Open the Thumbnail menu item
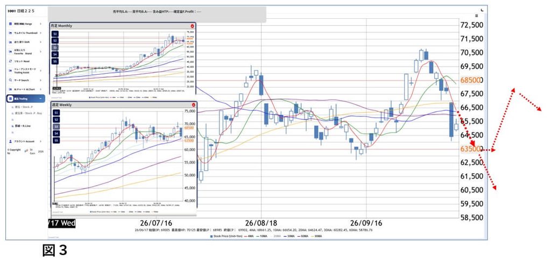The height and width of the screenshot is (261, 551). click(25, 33)
